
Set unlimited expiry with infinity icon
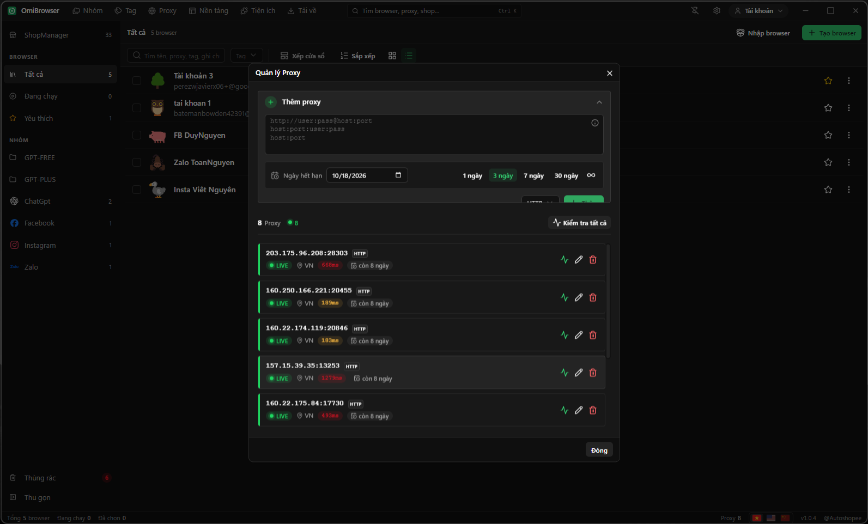591,175
